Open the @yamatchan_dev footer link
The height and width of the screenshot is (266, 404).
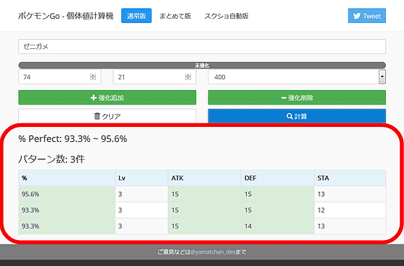[213, 252]
